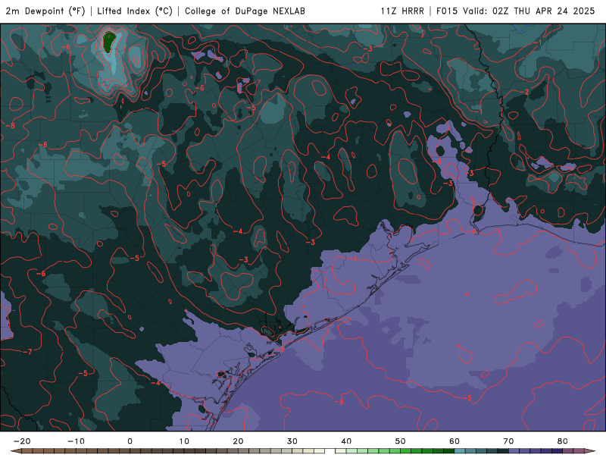Click the dark green dewpoint blob on the map
This screenshot has width=606, height=455.
pyautogui.click(x=109, y=42)
